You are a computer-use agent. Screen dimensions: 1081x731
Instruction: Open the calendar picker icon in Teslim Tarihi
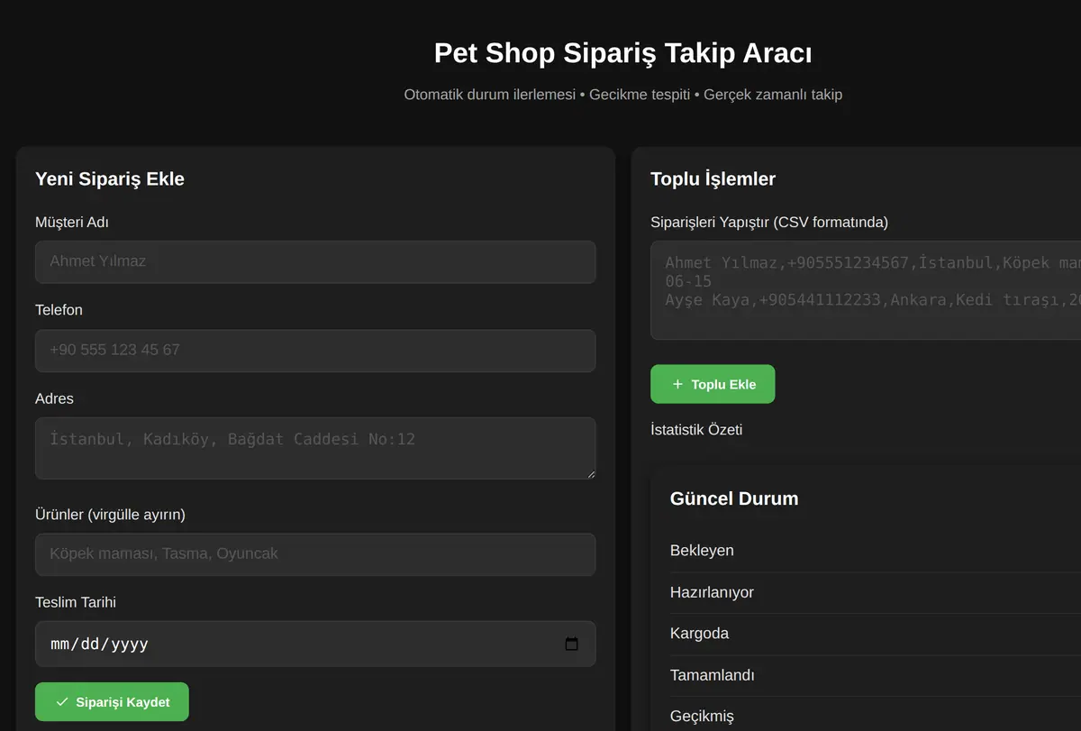[x=571, y=644]
